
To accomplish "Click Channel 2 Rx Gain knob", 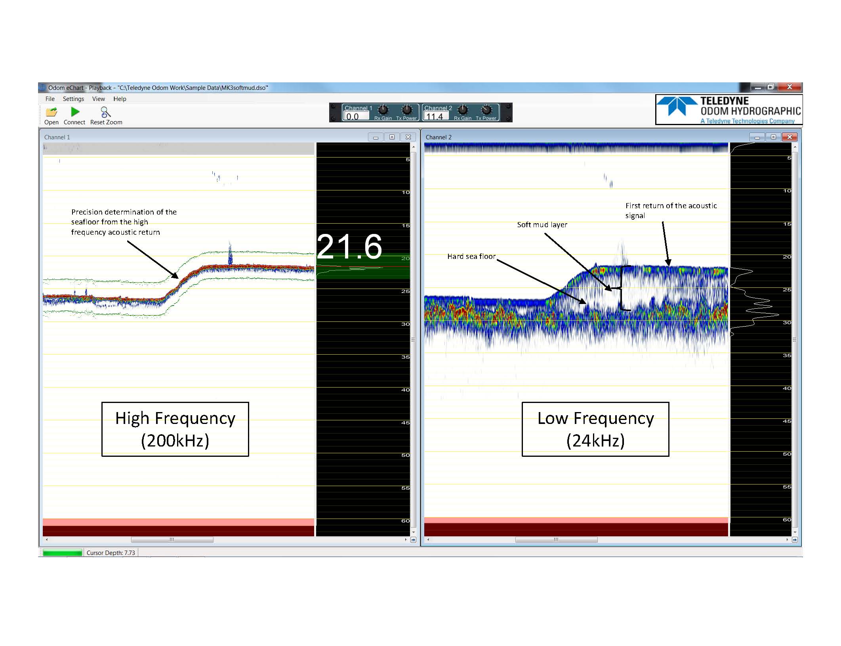I will (463, 110).
